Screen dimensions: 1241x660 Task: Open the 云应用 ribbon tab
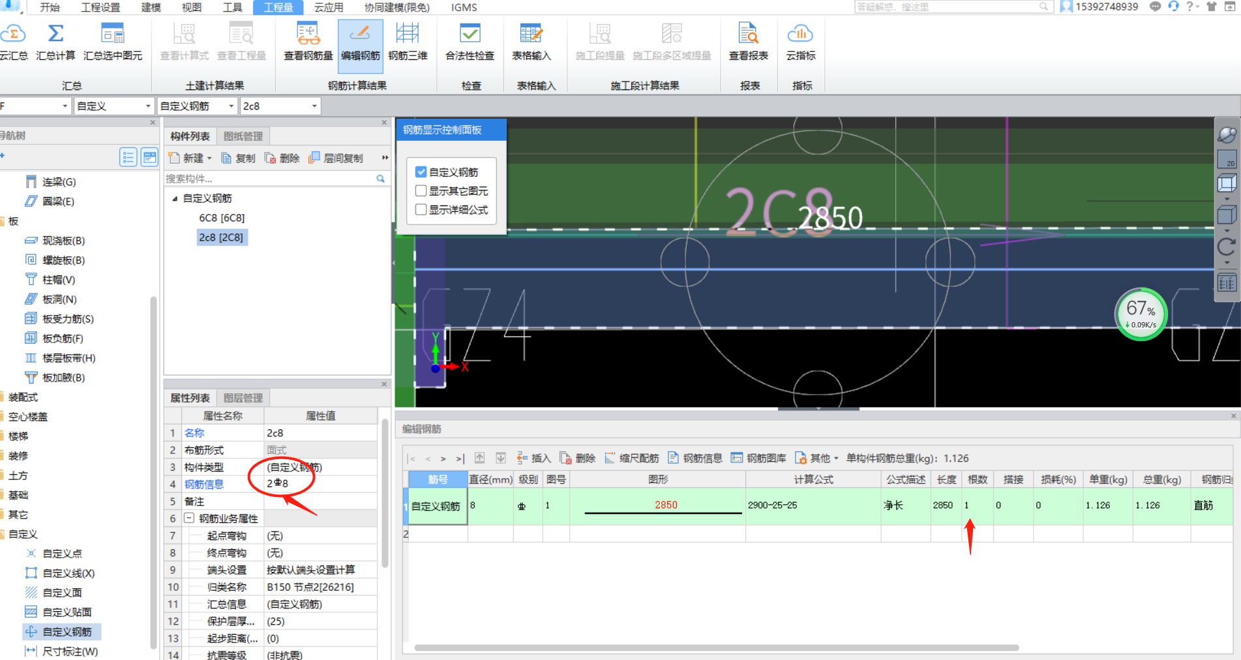[x=329, y=7]
